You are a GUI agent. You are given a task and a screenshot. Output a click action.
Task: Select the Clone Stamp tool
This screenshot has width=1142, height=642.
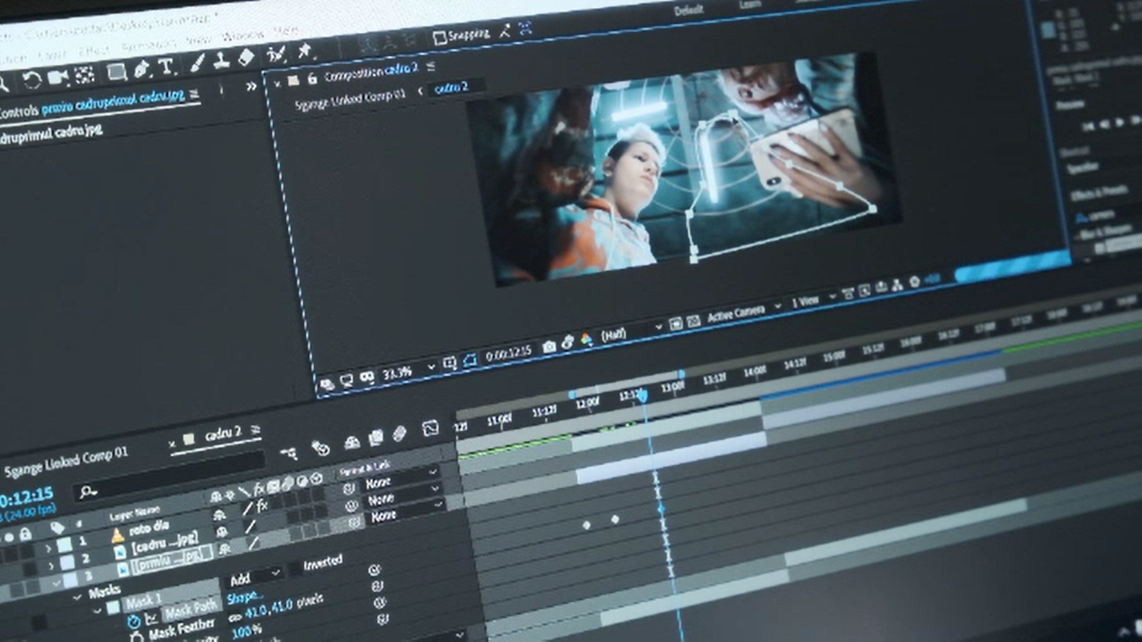(x=221, y=60)
